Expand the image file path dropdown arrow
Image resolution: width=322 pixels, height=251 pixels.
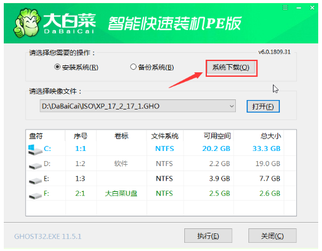pyautogui.click(x=231, y=106)
